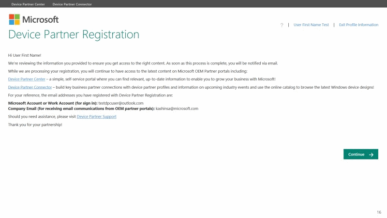Click the question mark help icon
The height and width of the screenshot is (218, 387).
(282, 25)
